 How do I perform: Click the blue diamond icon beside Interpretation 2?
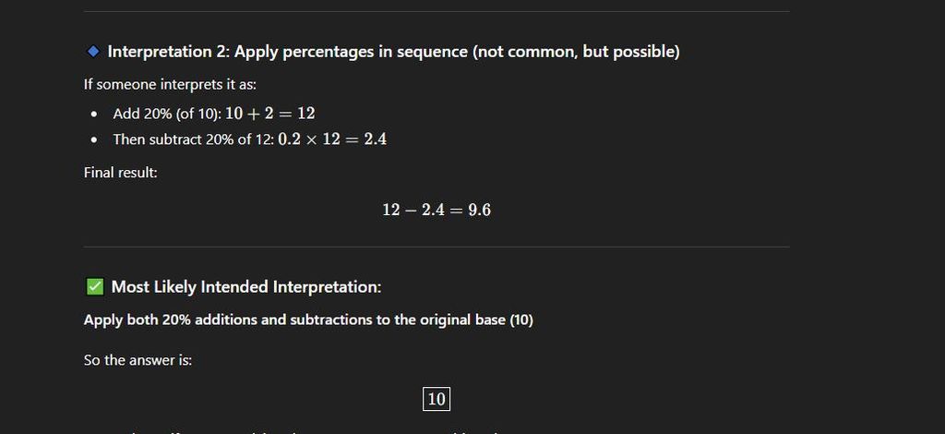92,52
